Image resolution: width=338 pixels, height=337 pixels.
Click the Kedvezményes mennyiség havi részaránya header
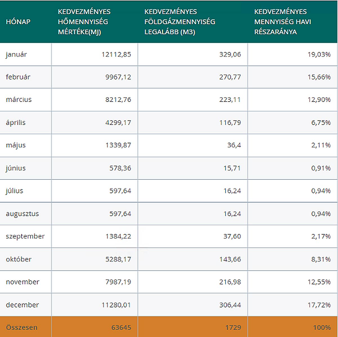pyautogui.click(x=283, y=22)
